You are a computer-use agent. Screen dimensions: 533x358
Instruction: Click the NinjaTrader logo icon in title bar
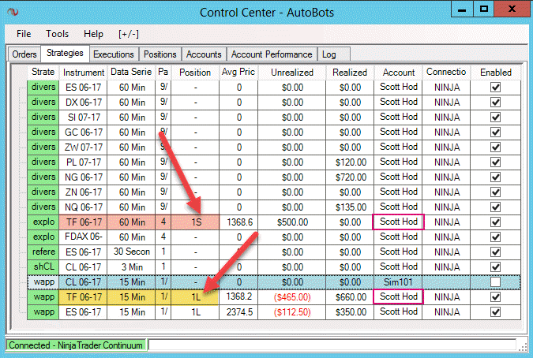(13, 12)
